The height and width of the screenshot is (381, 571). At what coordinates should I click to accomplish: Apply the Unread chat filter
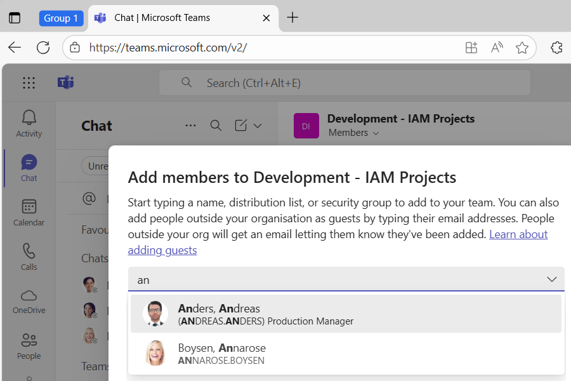(x=98, y=166)
